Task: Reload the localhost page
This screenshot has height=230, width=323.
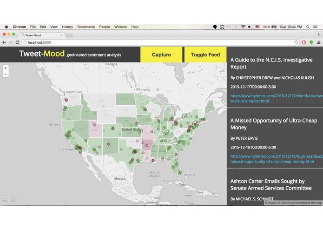Action: [17, 42]
